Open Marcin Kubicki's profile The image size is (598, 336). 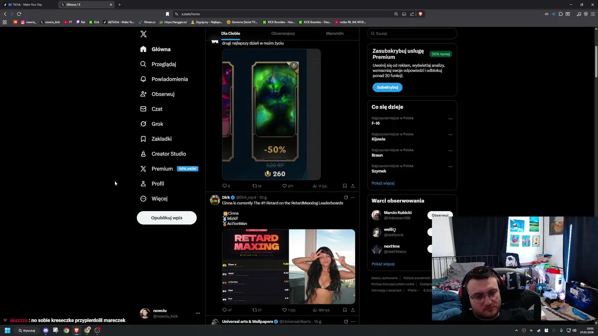click(x=398, y=213)
